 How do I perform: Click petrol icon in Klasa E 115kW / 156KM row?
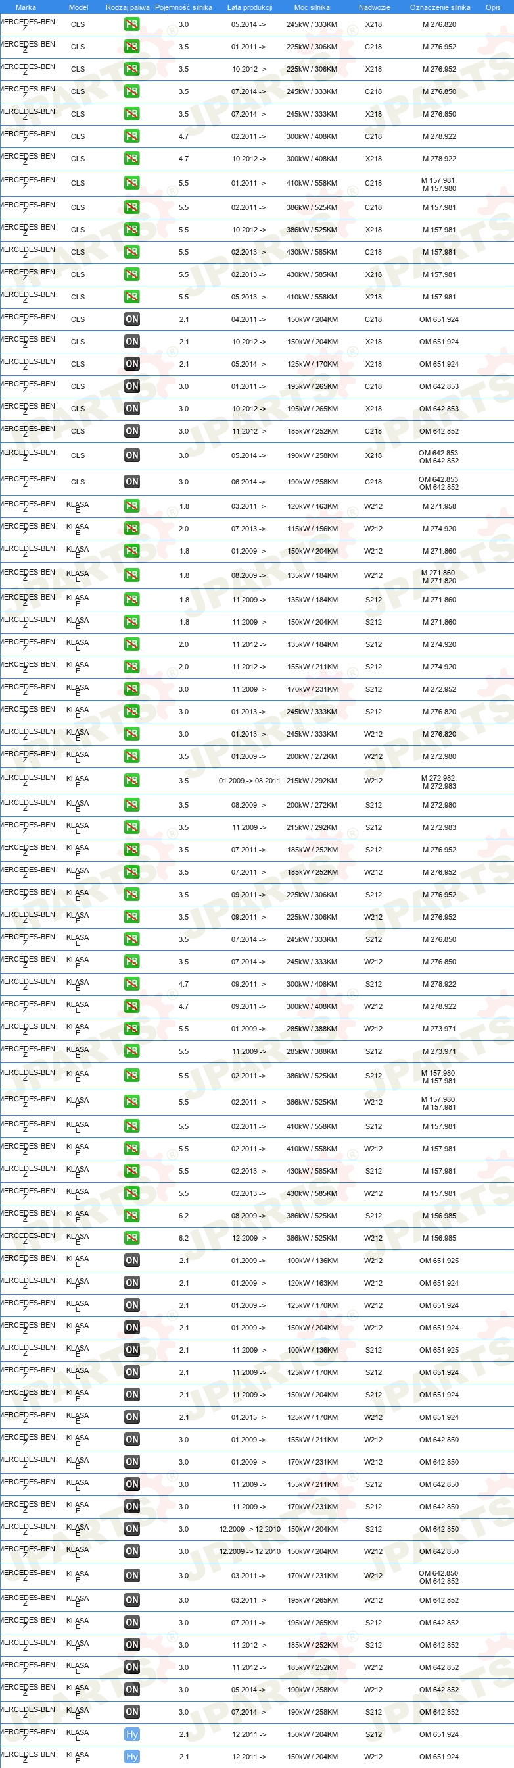click(x=131, y=529)
